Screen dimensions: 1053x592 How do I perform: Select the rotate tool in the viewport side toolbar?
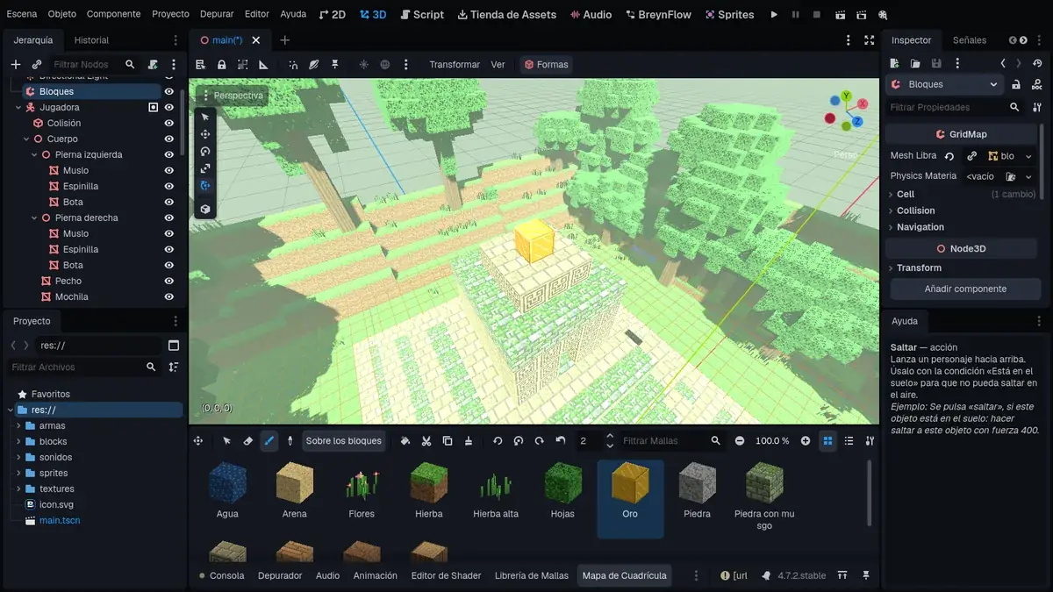click(205, 152)
